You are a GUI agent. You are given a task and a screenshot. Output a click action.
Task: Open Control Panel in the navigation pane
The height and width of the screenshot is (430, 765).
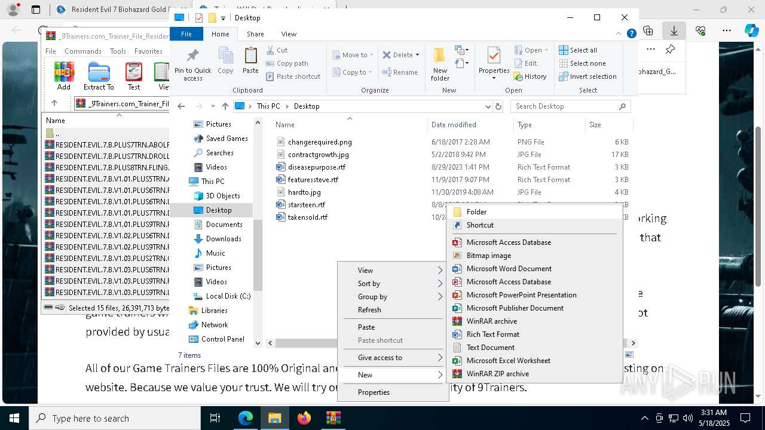(x=222, y=339)
